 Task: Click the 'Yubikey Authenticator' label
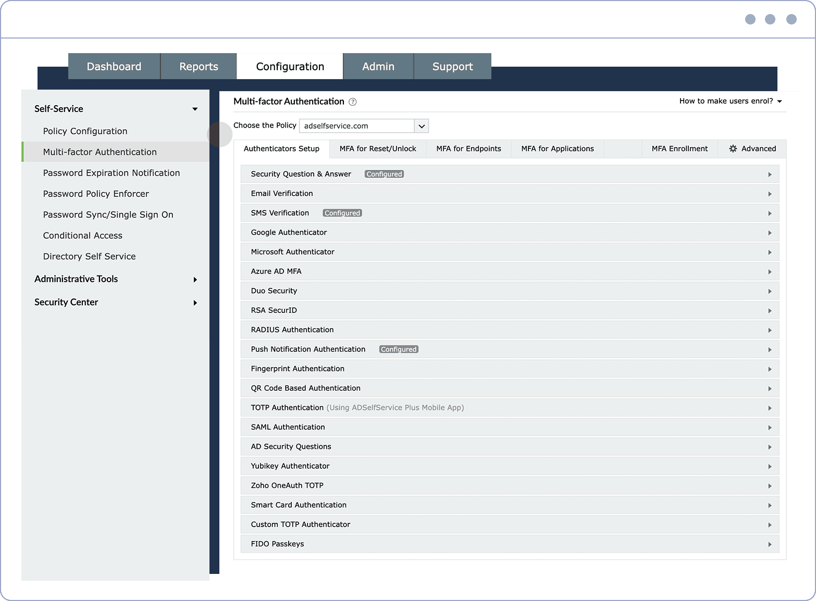(290, 466)
